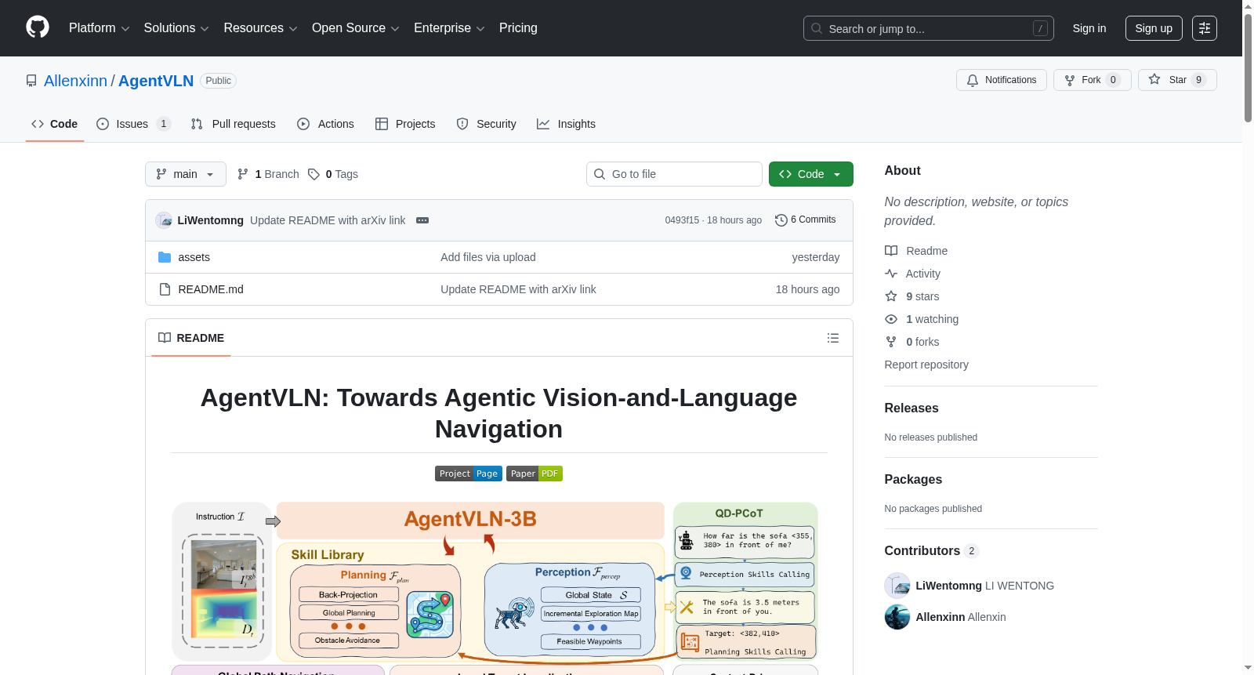This screenshot has width=1254, height=675.
Task: Open the GitHub homepage logo
Action: coord(38,27)
